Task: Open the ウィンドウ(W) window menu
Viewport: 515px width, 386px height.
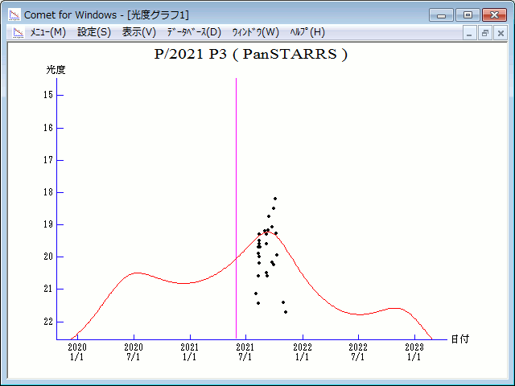Action: click(256, 32)
